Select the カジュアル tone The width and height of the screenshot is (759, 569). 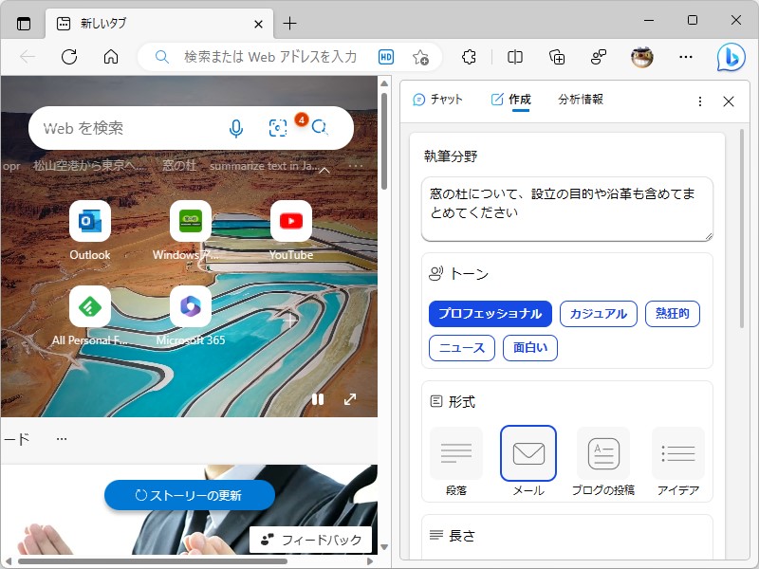point(599,313)
